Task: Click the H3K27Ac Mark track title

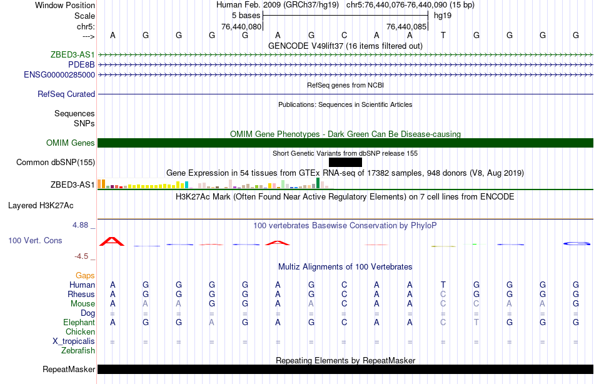Action: [x=345, y=197]
